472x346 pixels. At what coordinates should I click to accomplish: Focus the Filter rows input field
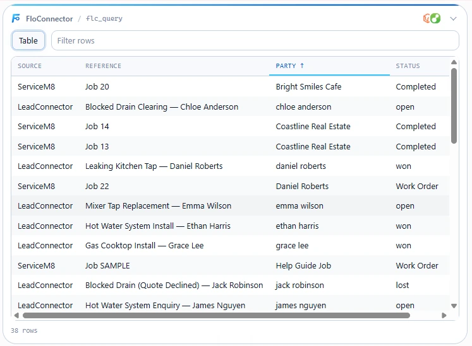255,40
